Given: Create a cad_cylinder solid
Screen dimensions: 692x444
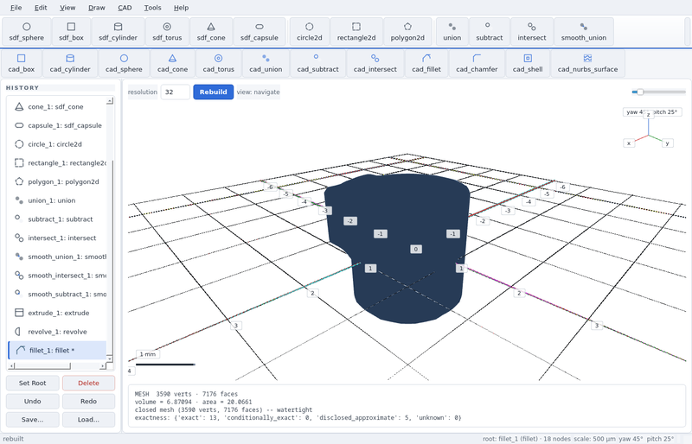Looking at the screenshot, I should pos(70,63).
